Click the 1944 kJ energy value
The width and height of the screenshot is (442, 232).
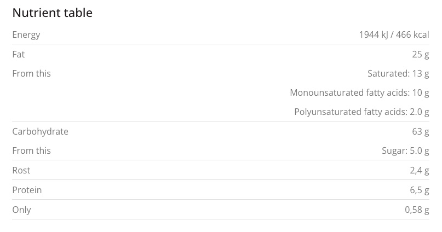(x=374, y=34)
